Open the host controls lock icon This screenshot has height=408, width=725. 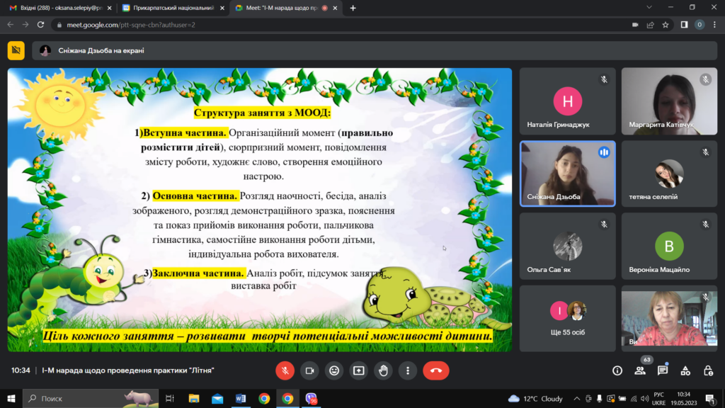pos(708,370)
